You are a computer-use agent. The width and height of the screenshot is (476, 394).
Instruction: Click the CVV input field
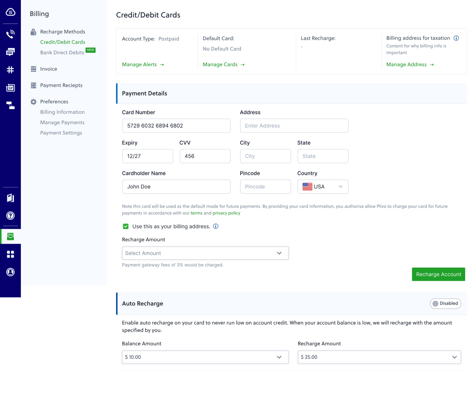[x=205, y=156]
